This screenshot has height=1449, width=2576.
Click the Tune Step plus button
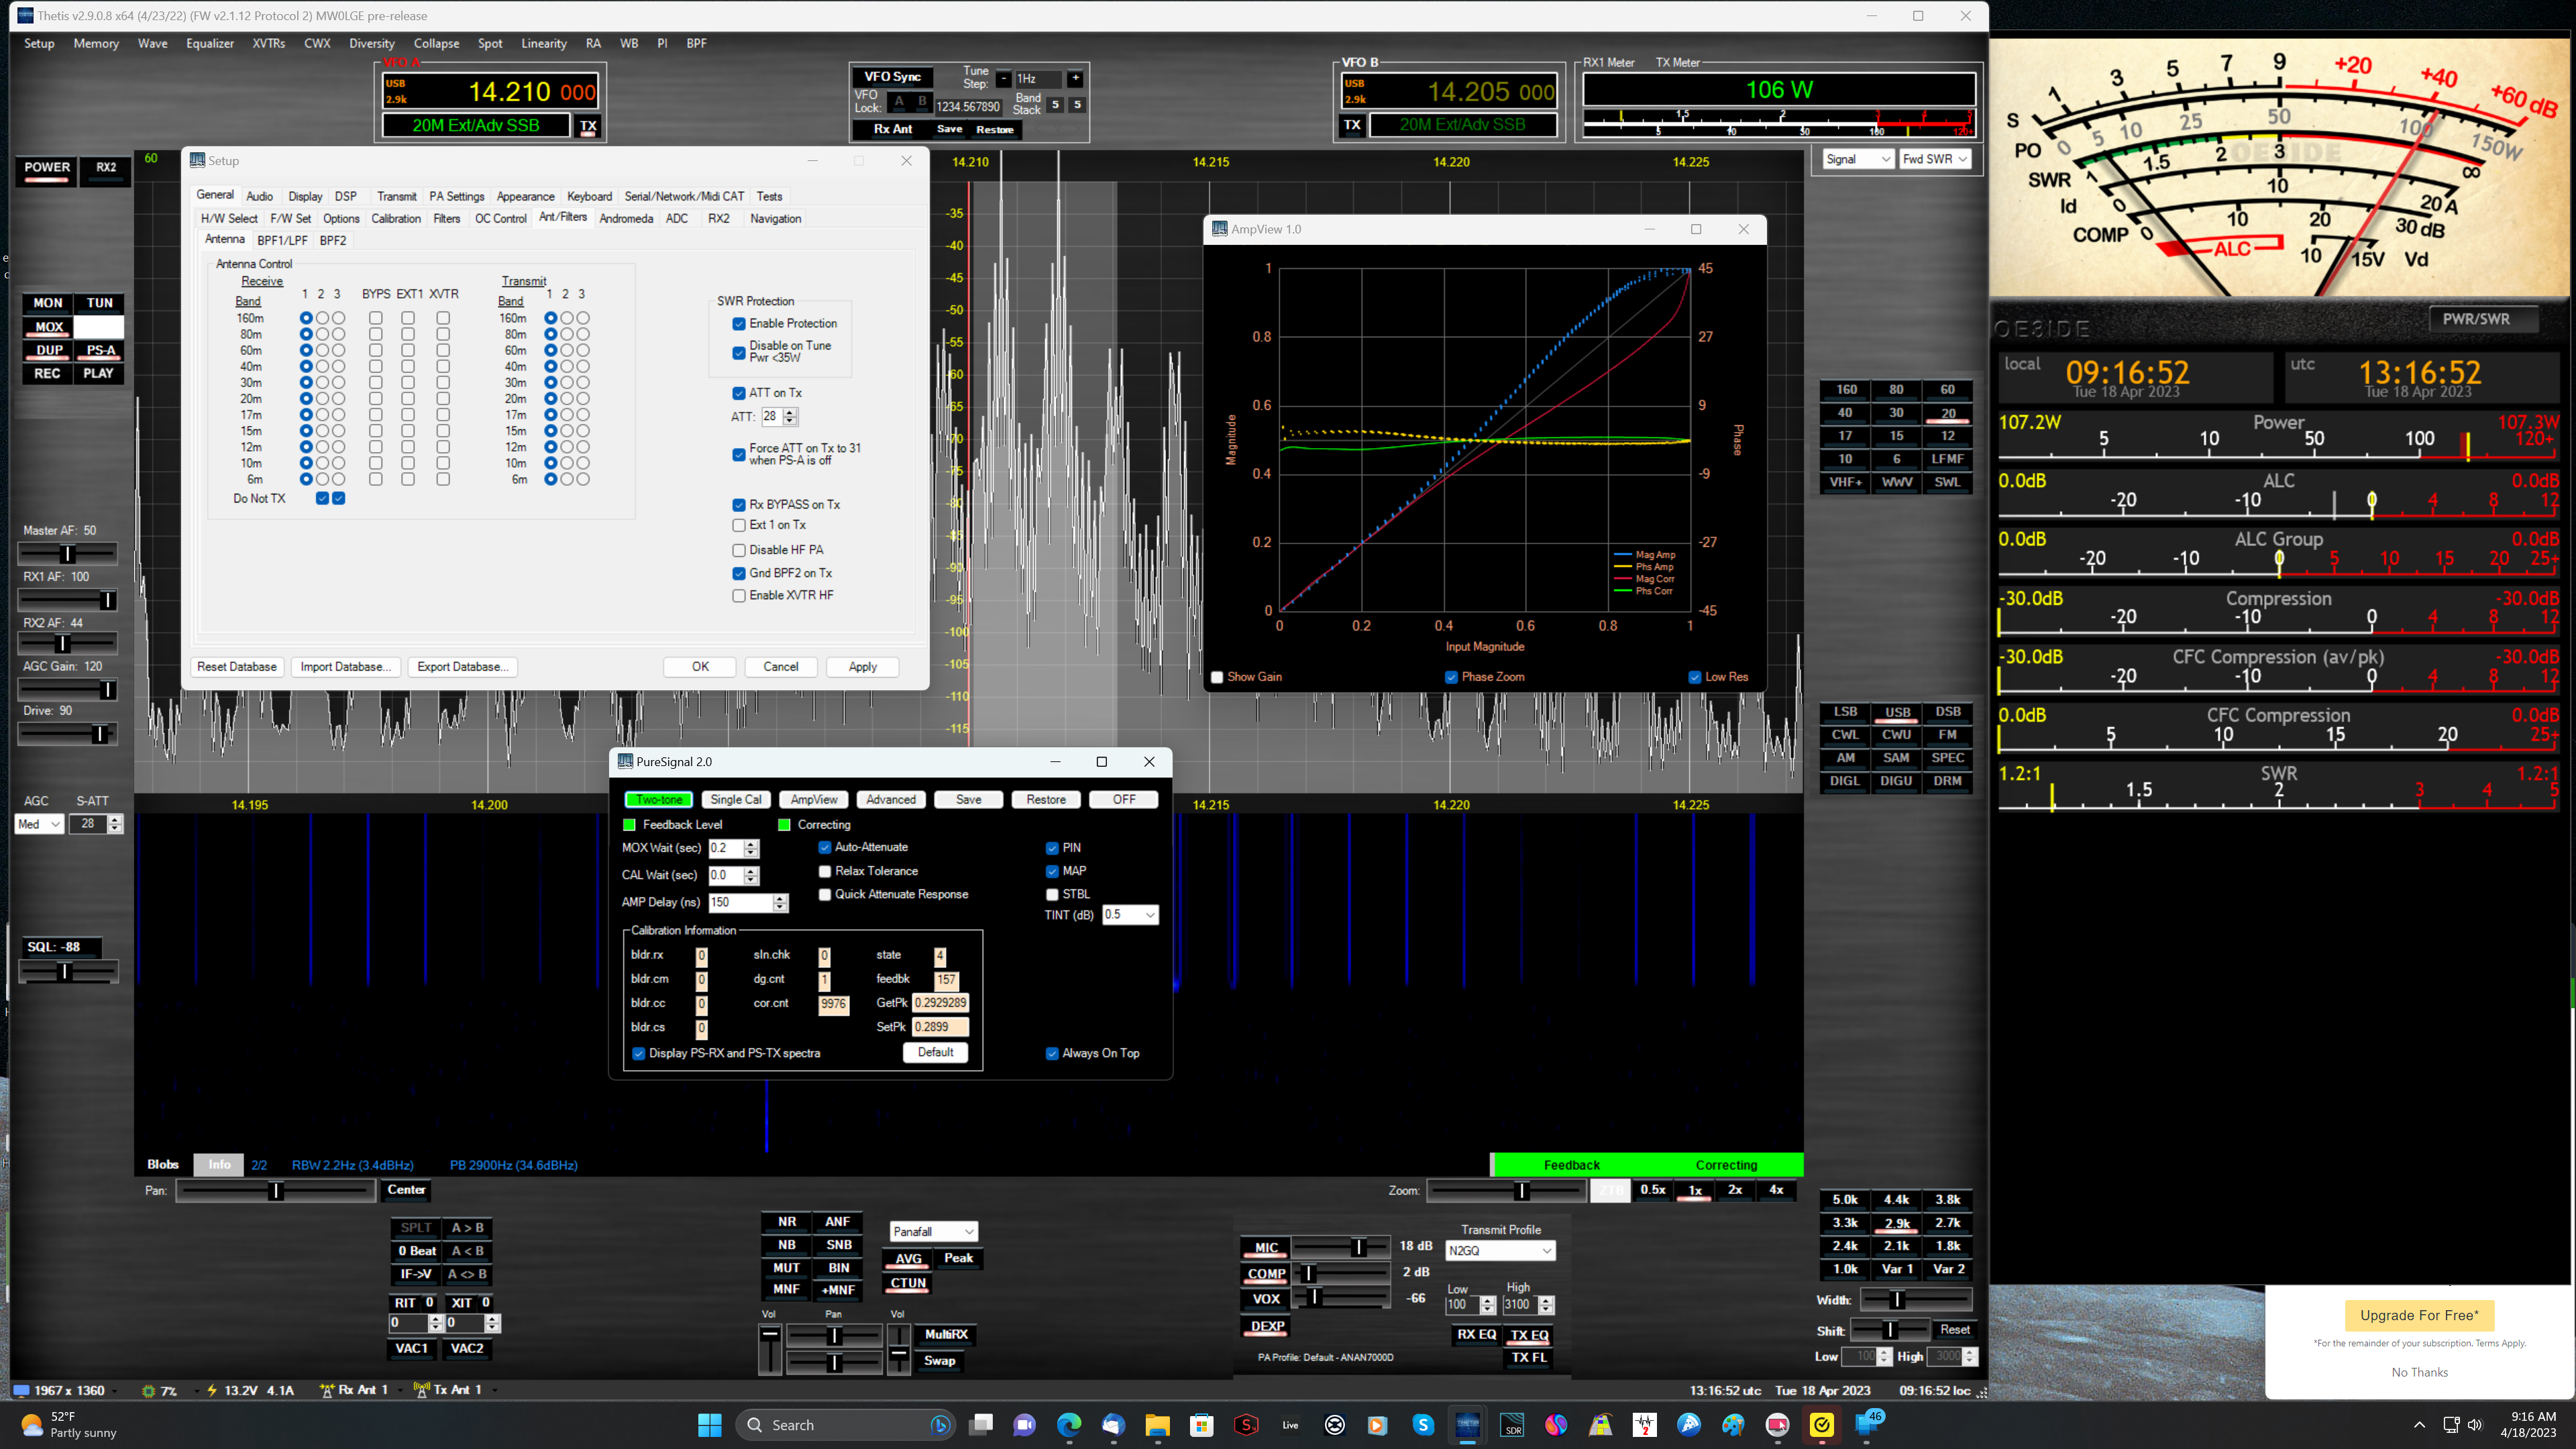(x=1075, y=78)
